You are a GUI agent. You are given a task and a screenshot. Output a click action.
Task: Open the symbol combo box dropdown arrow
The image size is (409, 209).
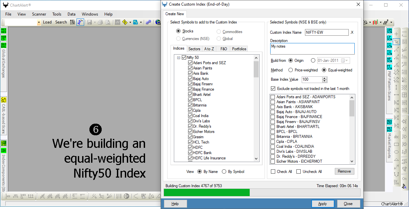[x=39, y=22]
